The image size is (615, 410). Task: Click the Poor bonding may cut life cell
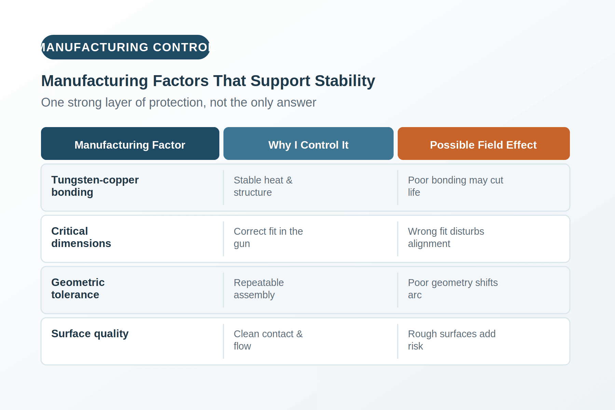coord(455,186)
